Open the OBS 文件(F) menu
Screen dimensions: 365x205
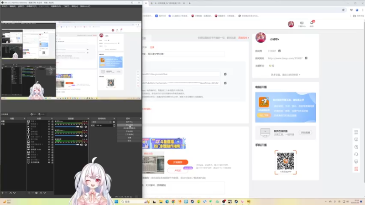5,6
